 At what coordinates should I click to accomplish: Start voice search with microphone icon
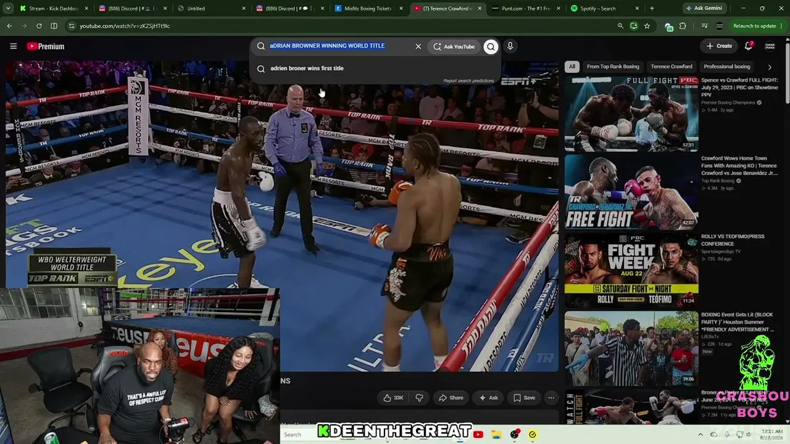510,46
